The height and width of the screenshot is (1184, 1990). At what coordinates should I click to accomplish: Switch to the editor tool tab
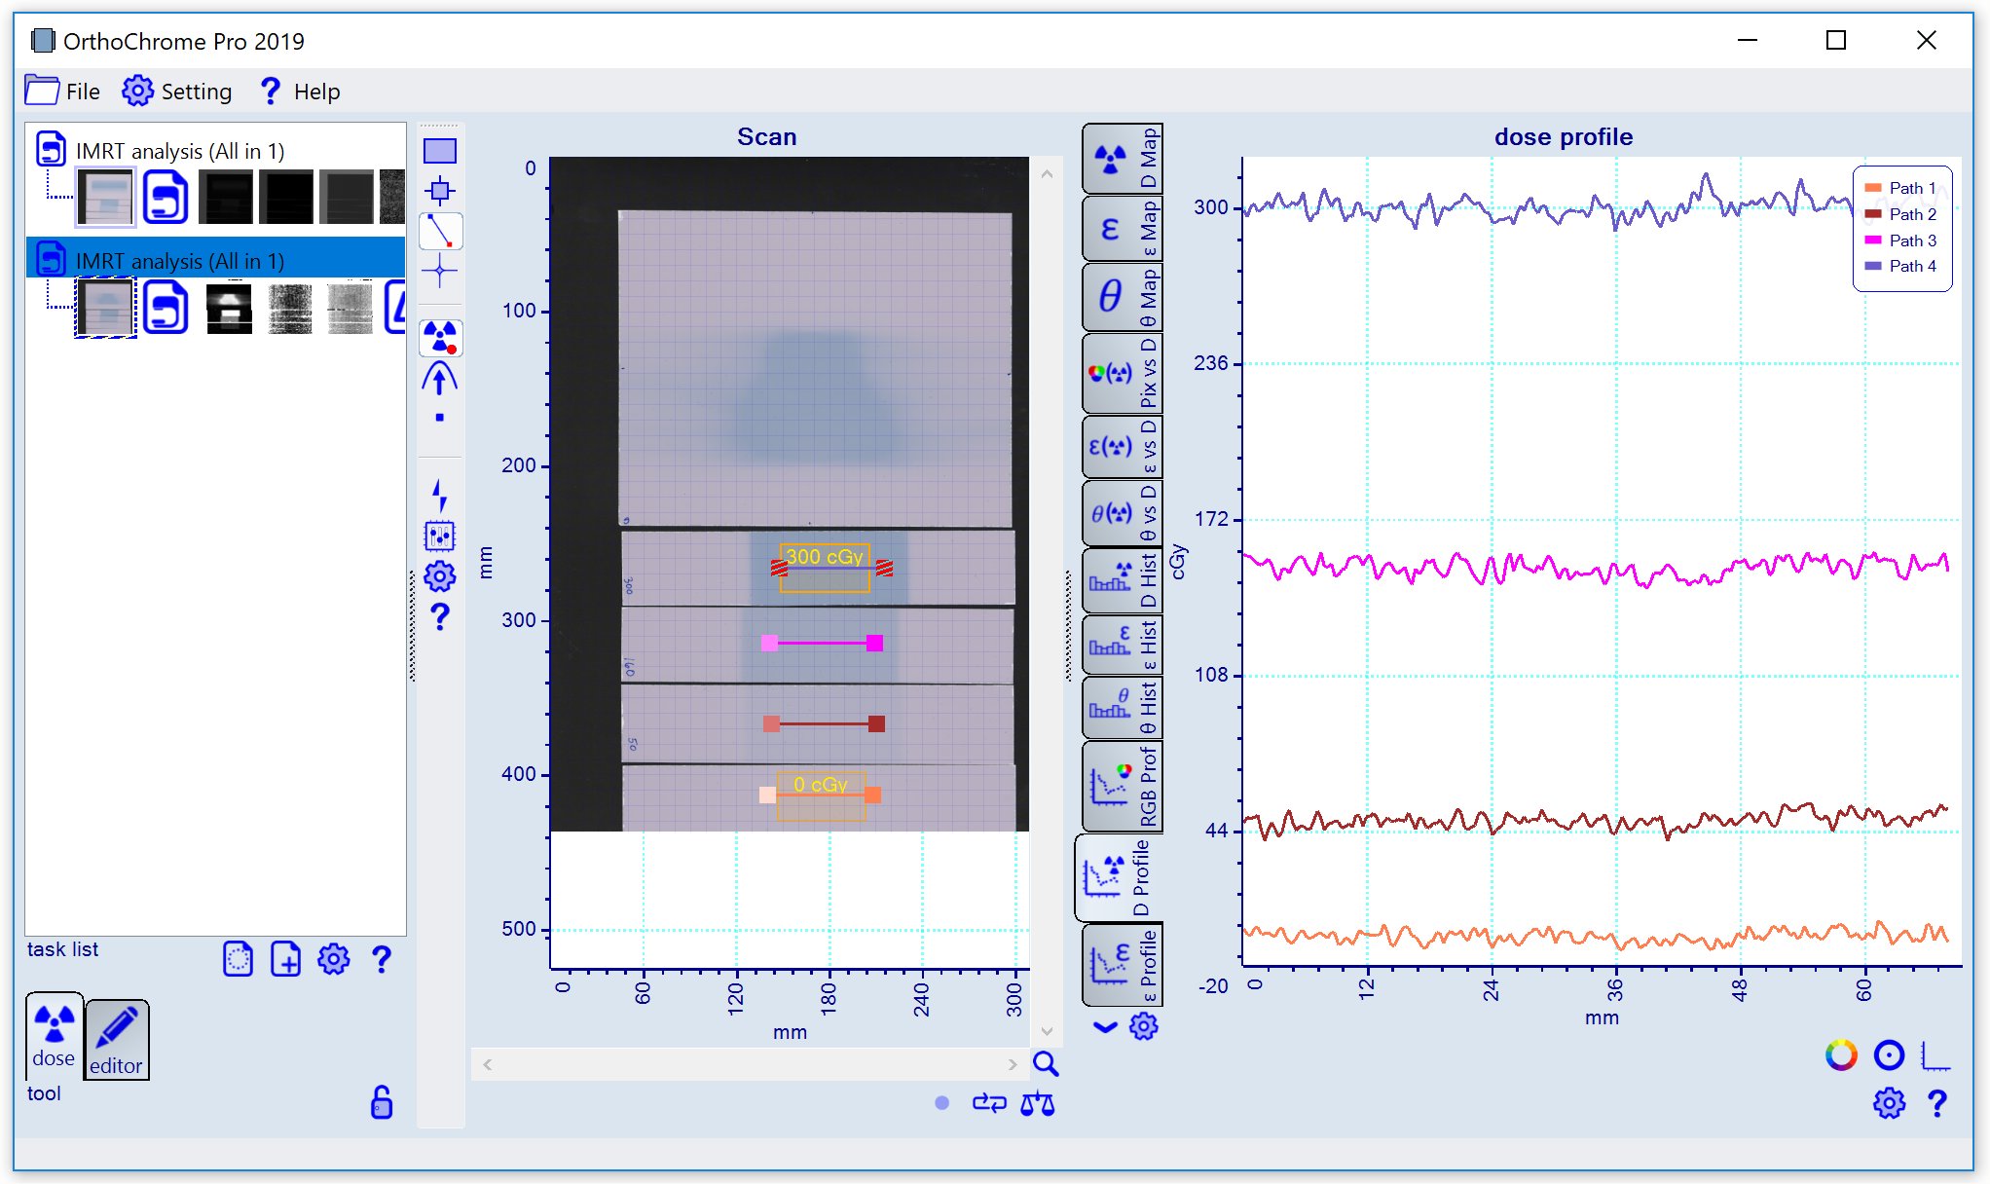click(116, 1041)
